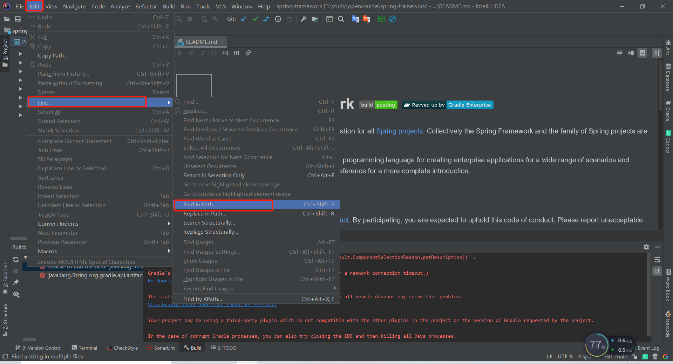
Task: Open the SonarLint tool window
Action: 161,348
